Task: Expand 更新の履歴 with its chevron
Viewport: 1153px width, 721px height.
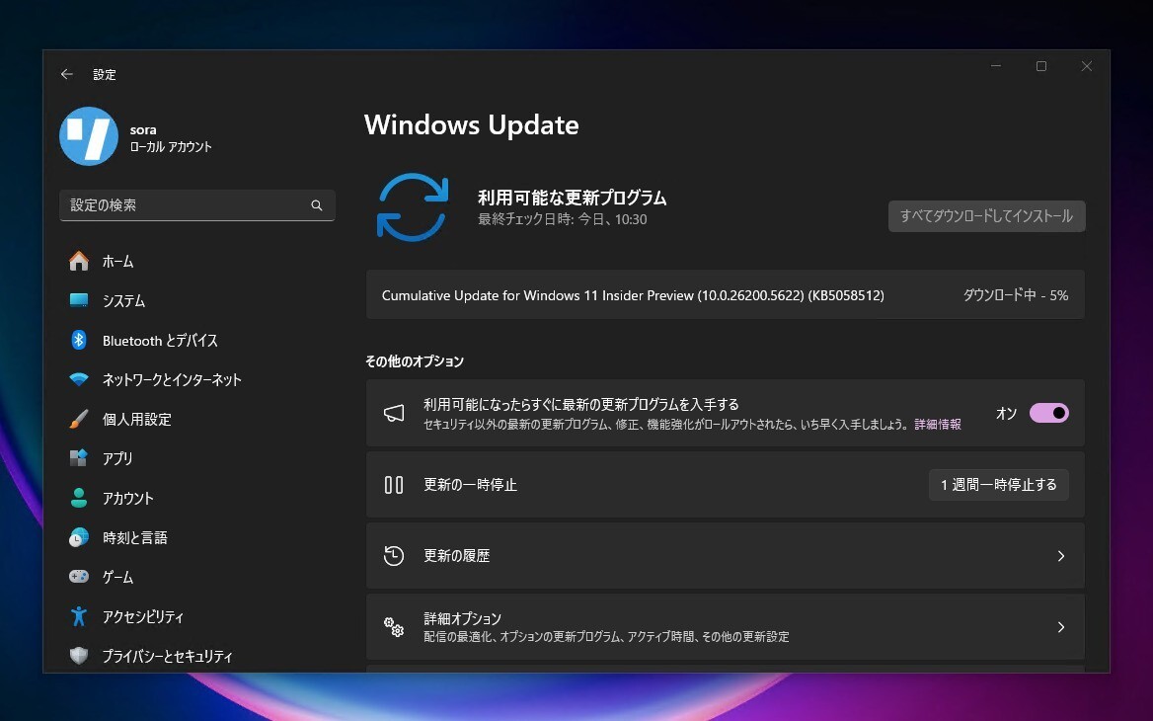Action: (1060, 556)
